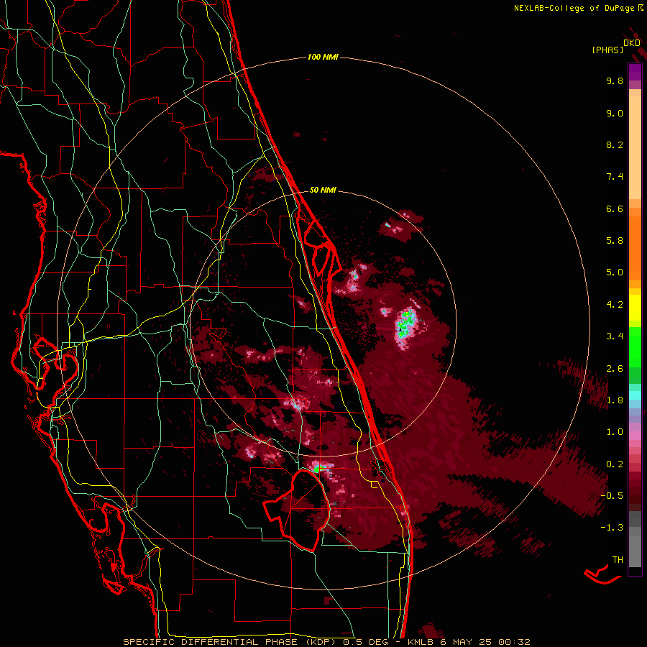The width and height of the screenshot is (647, 647).
Task: Click the 0.2 legend value
Action: (x=615, y=464)
